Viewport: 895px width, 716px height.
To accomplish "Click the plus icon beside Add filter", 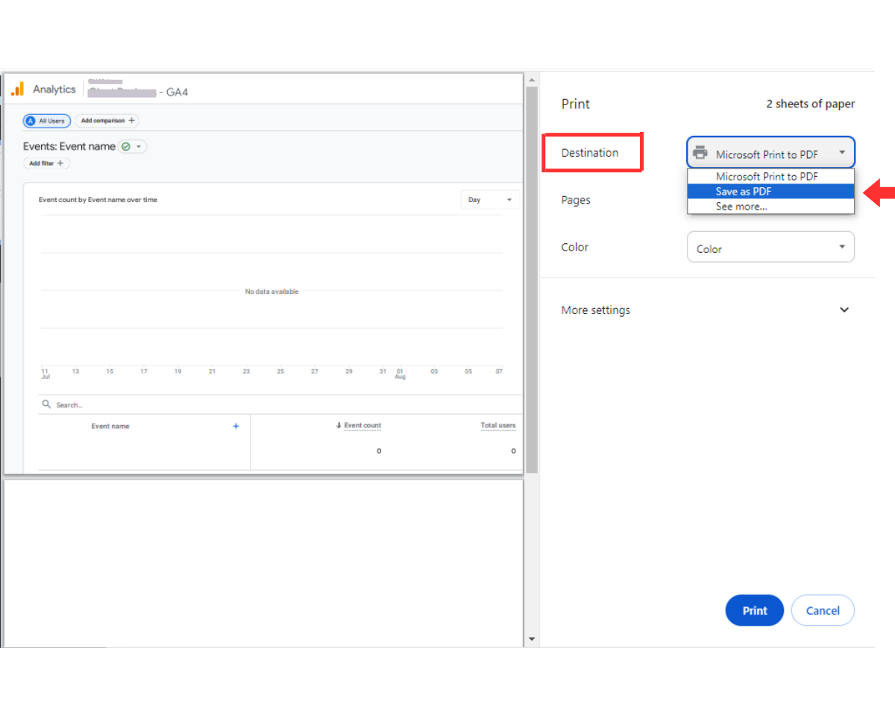I will [x=60, y=163].
